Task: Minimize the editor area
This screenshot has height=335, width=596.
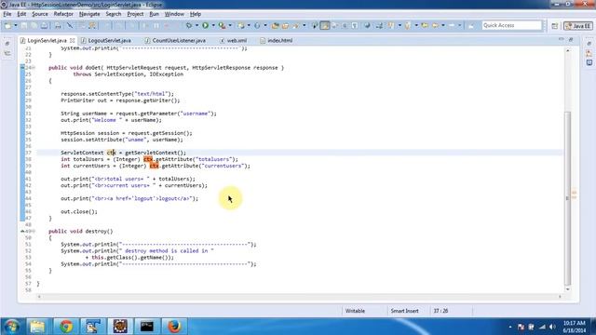Action: 562,39
